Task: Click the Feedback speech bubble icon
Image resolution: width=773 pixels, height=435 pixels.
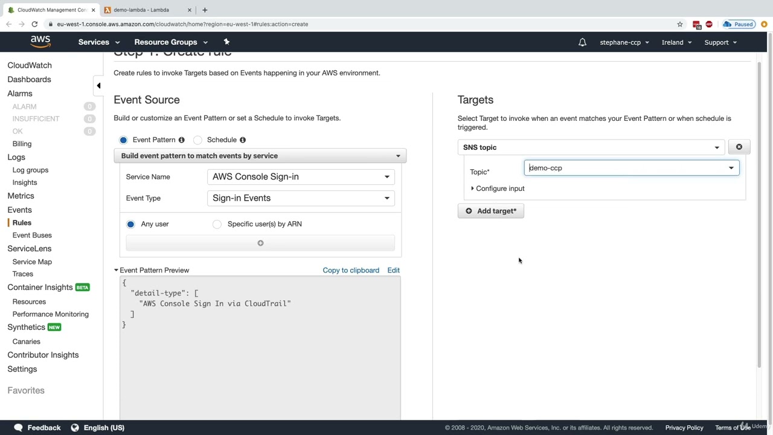Action: click(18, 427)
